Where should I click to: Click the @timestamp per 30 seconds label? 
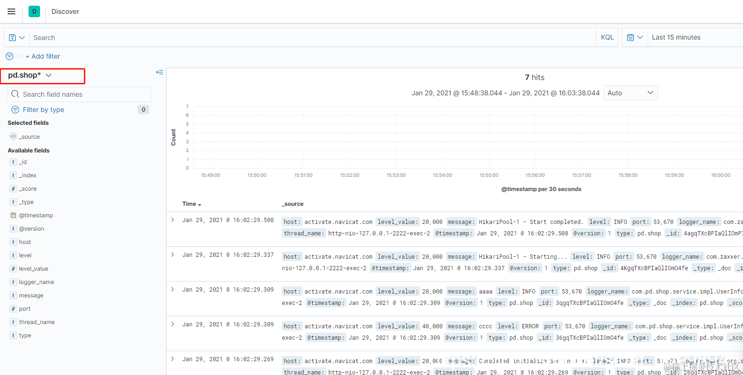coord(541,189)
